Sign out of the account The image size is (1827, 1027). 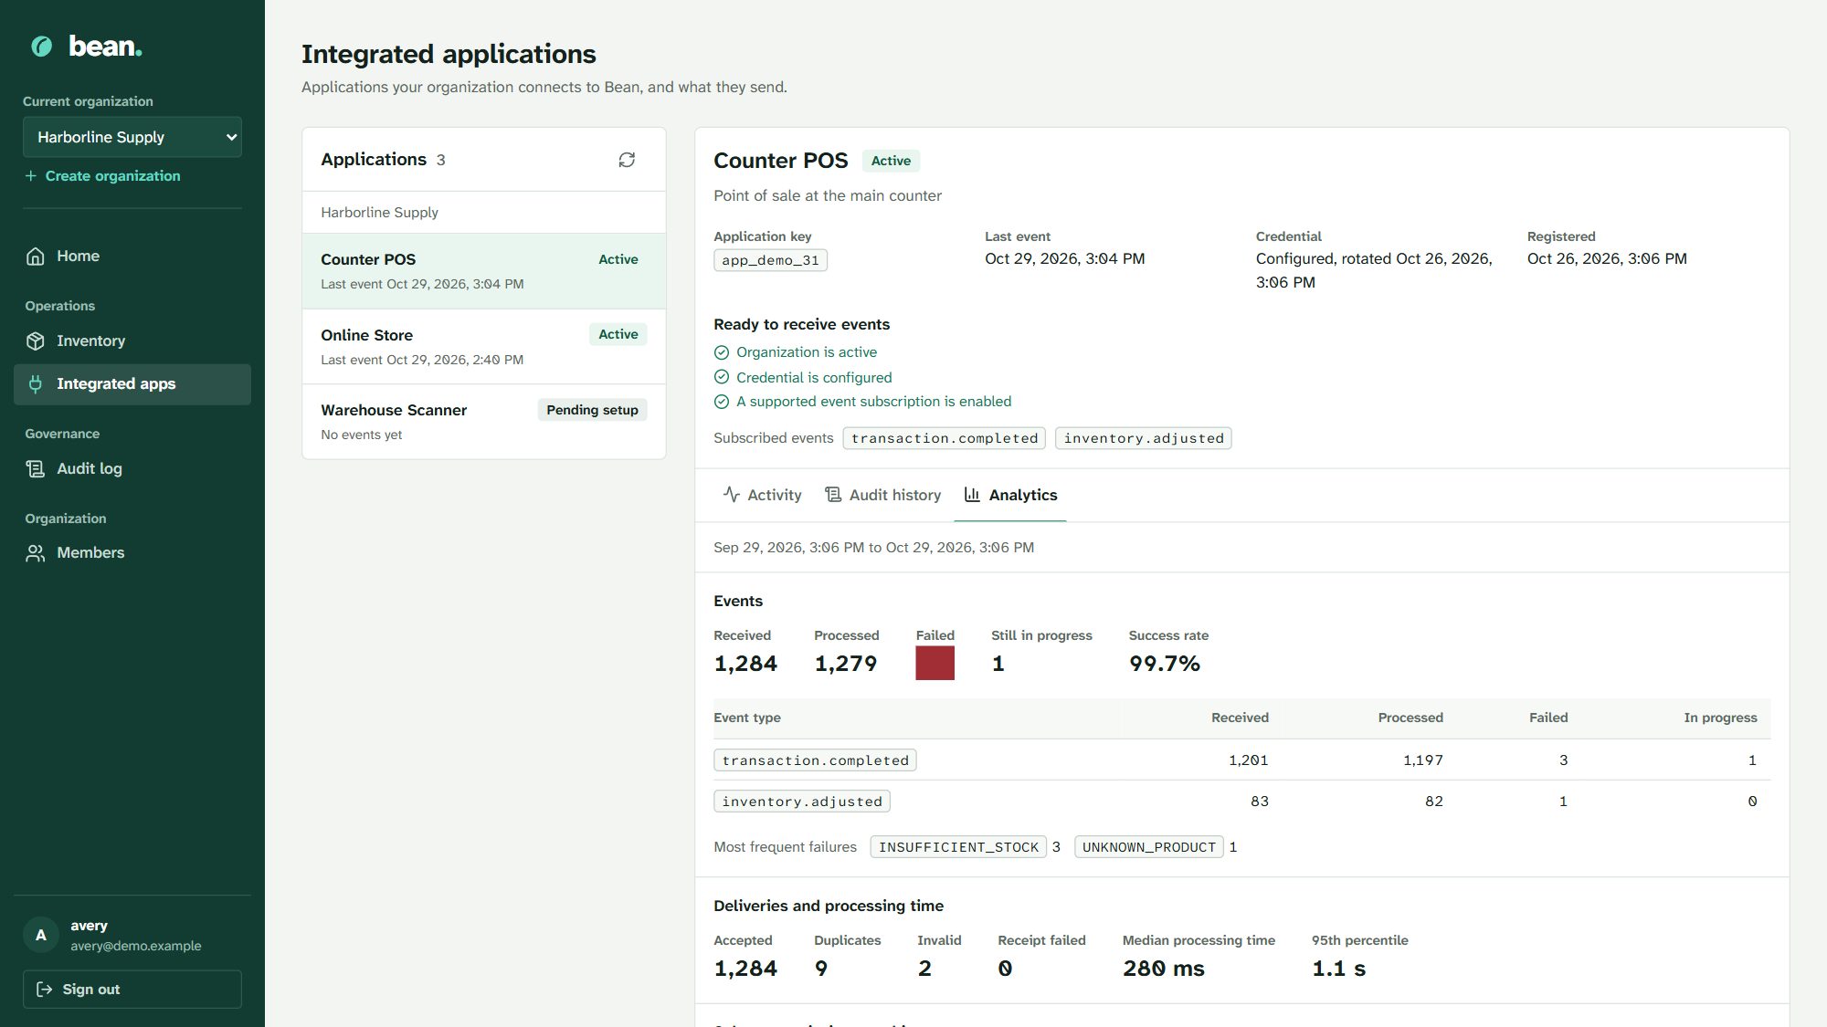point(132,990)
